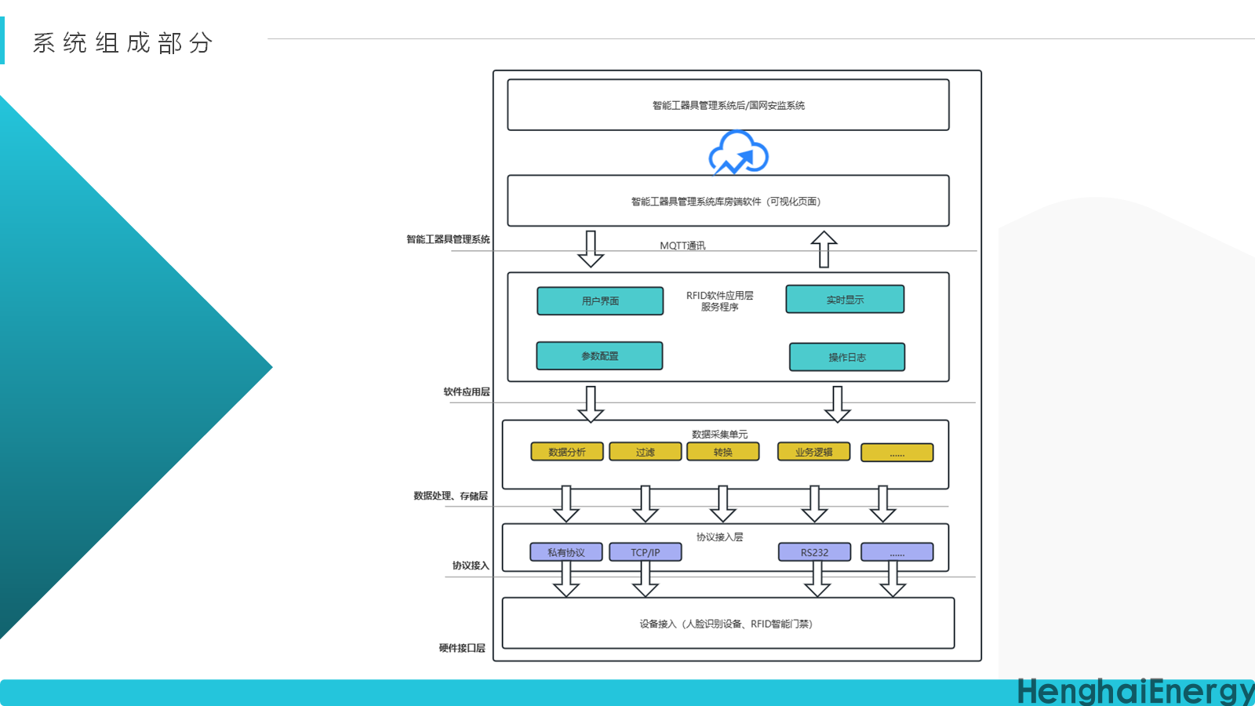Select the 实时显示 teal box
Viewport: 1255px width, 706px height.
click(x=845, y=300)
